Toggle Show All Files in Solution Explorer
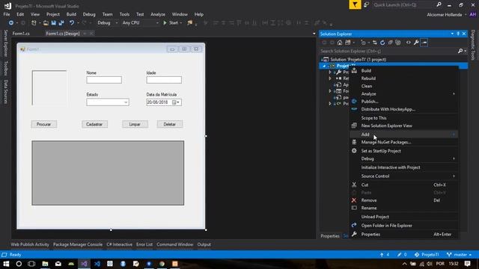 pos(397,43)
